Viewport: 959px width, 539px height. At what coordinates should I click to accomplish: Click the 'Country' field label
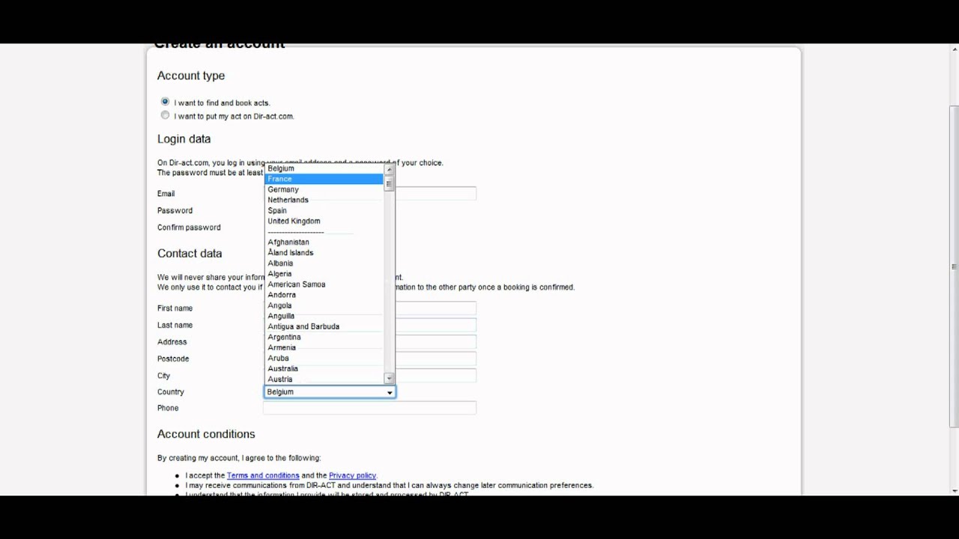(171, 392)
